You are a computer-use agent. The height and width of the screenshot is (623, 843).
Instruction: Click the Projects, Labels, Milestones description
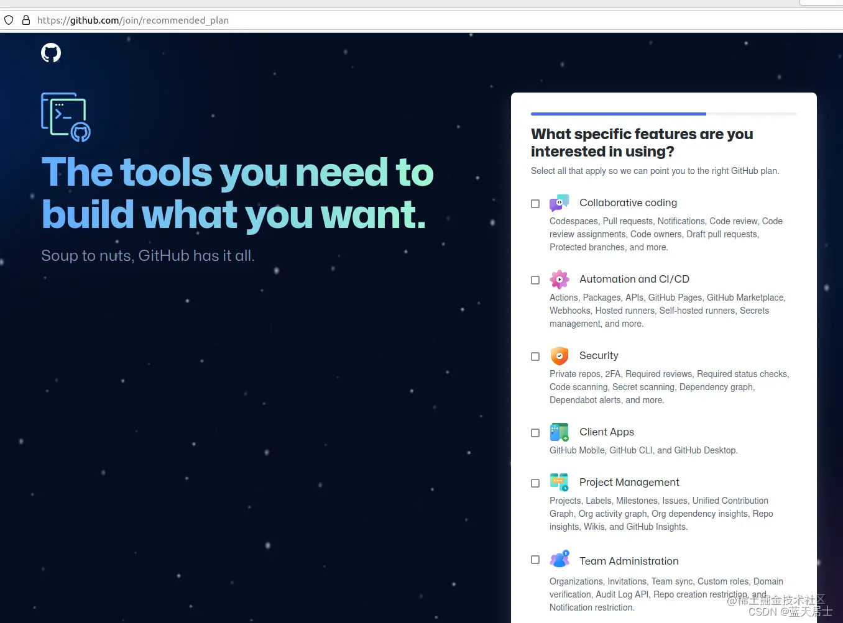(661, 514)
